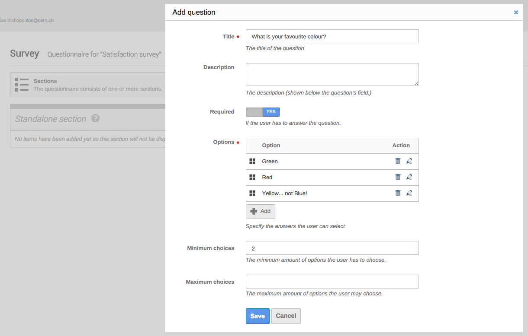Click into the Description text area
This screenshot has height=336, width=528.
pos(332,74)
